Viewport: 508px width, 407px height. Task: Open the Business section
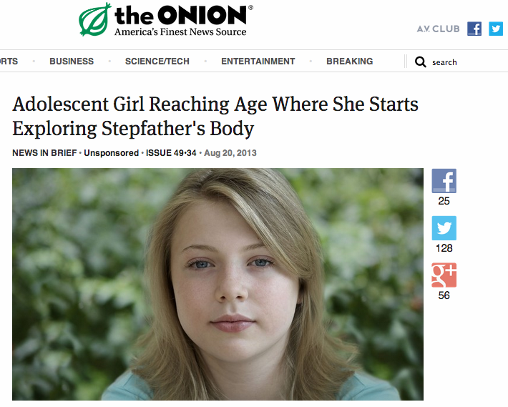[x=72, y=62]
